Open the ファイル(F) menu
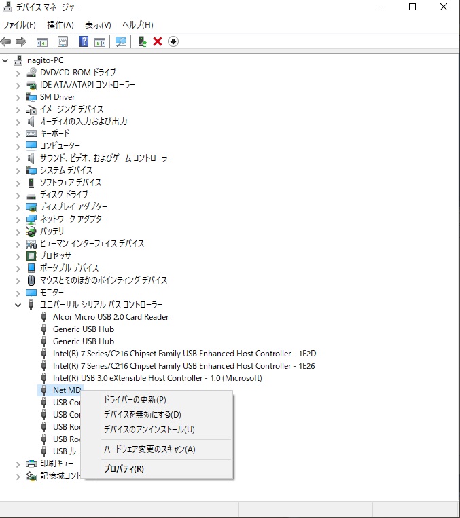This screenshot has width=460, height=518. click(x=20, y=24)
